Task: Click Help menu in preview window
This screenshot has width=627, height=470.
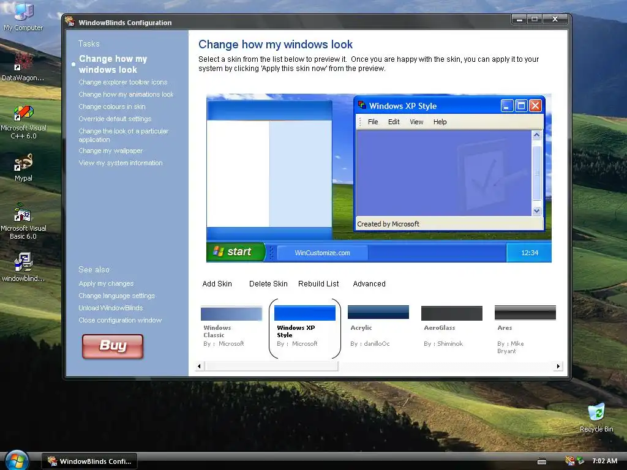Action: click(440, 122)
